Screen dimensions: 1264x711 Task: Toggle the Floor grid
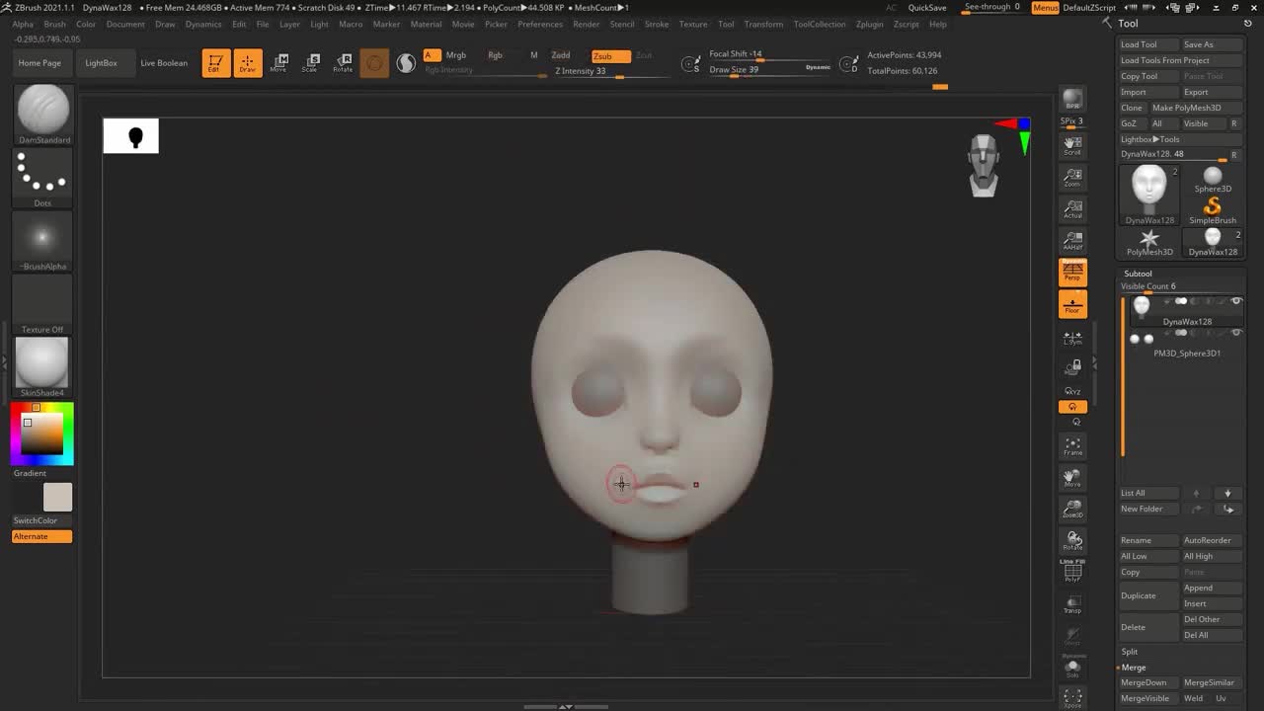pos(1072,304)
